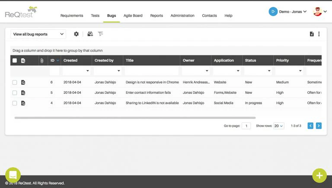332x188 pixels.
Task: Click the save filter icon beside gear
Action: pyautogui.click(x=90, y=34)
